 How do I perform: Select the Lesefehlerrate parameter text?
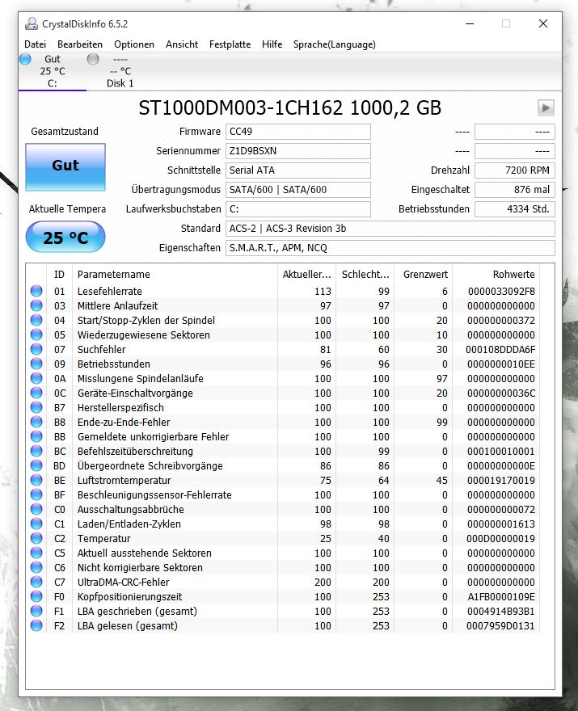coord(109,291)
